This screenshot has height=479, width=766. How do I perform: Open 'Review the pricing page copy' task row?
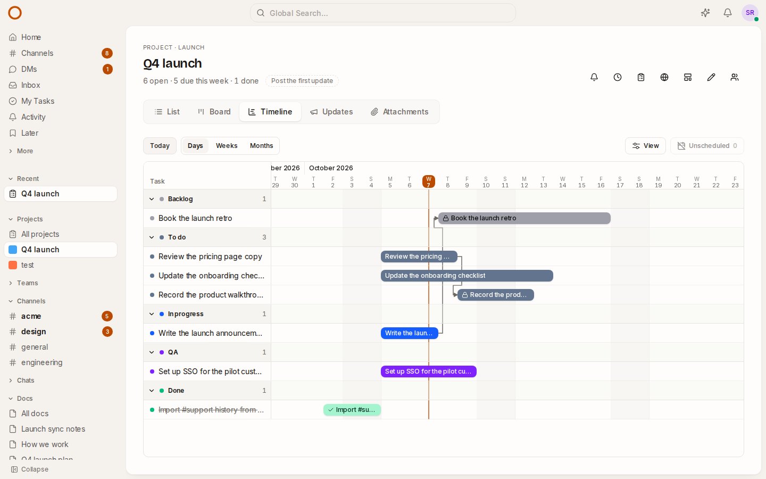[207, 257]
